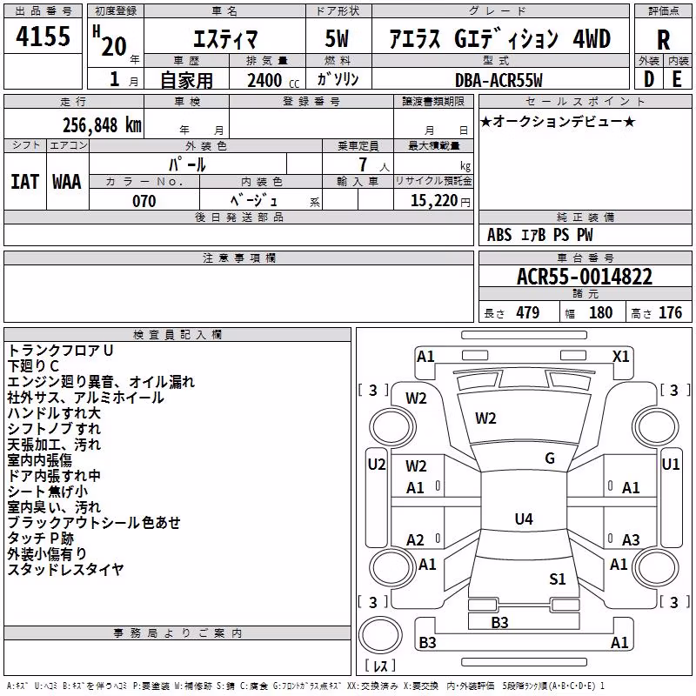Viewport: 696px width, 696px height.
Task: Click the color number 070
Action: (144, 201)
